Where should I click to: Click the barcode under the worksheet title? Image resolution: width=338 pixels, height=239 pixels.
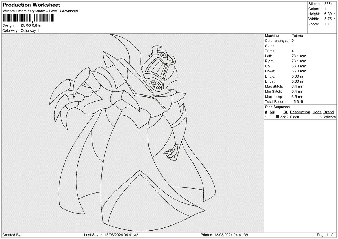(x=28, y=18)
